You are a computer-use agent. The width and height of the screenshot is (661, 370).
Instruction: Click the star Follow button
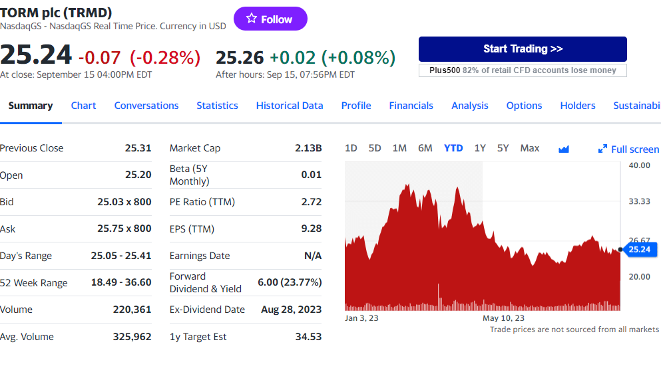(270, 19)
